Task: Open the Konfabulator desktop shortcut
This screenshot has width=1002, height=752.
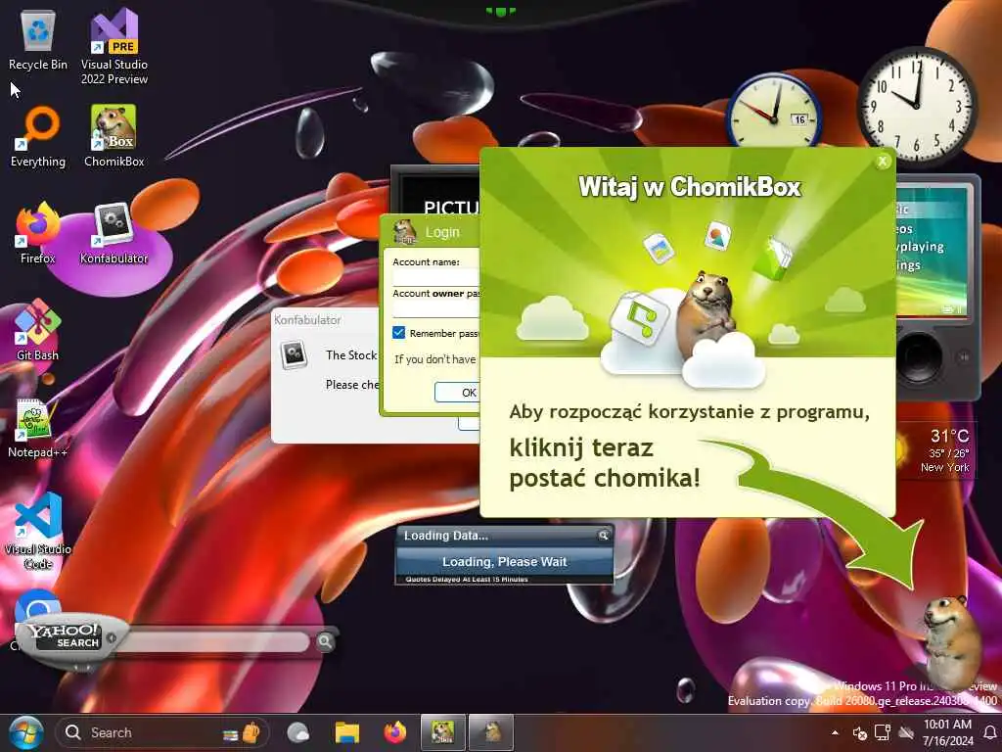Action: coord(114,233)
